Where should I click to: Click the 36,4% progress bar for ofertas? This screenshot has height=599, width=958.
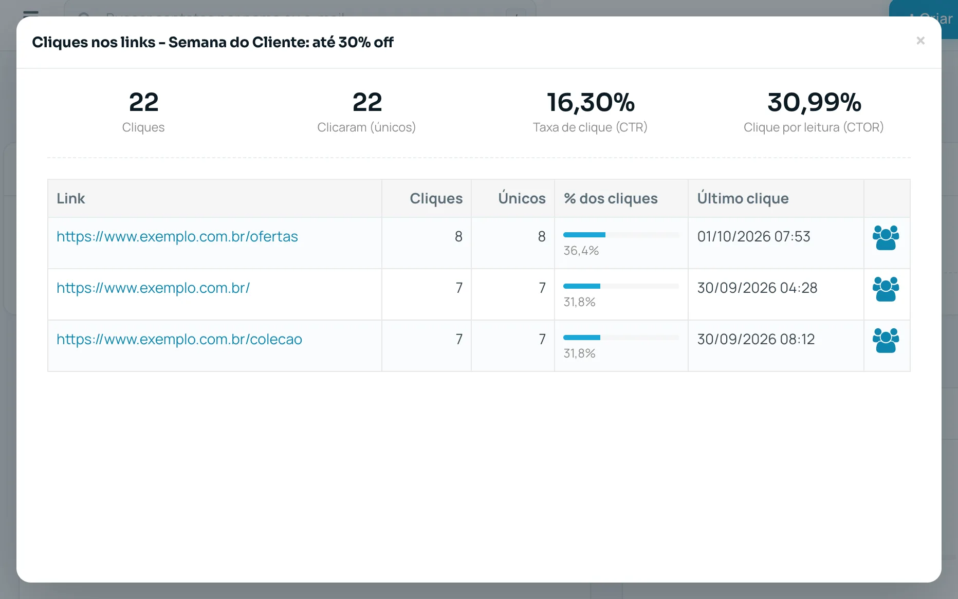pyautogui.click(x=621, y=235)
